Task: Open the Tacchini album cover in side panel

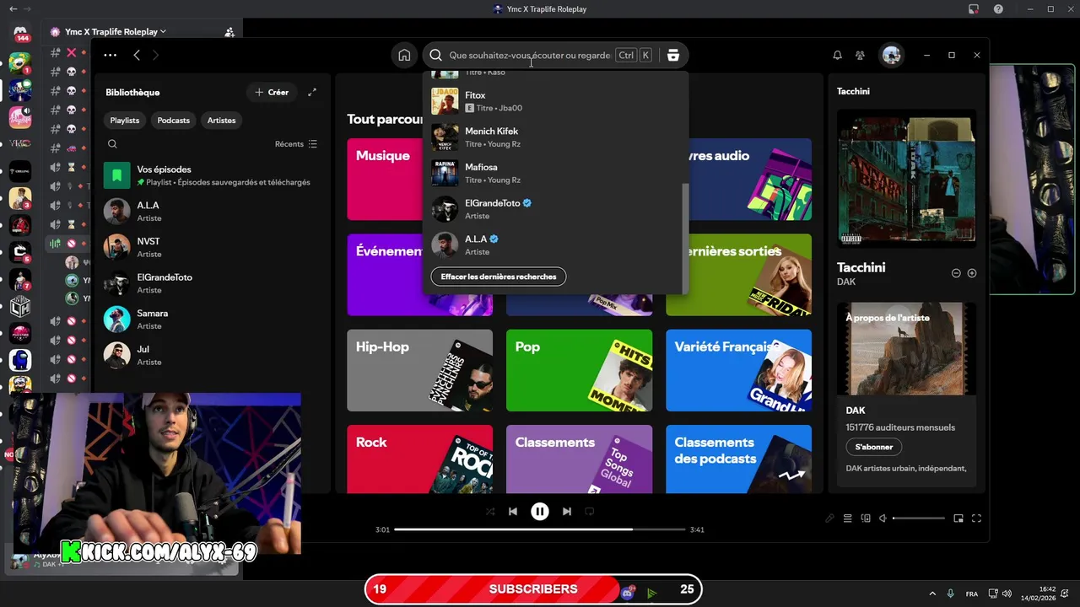Action: [906, 178]
